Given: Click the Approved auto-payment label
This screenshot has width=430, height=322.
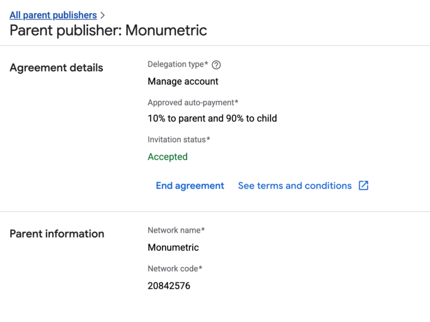Looking at the screenshot, I should 193,102.
